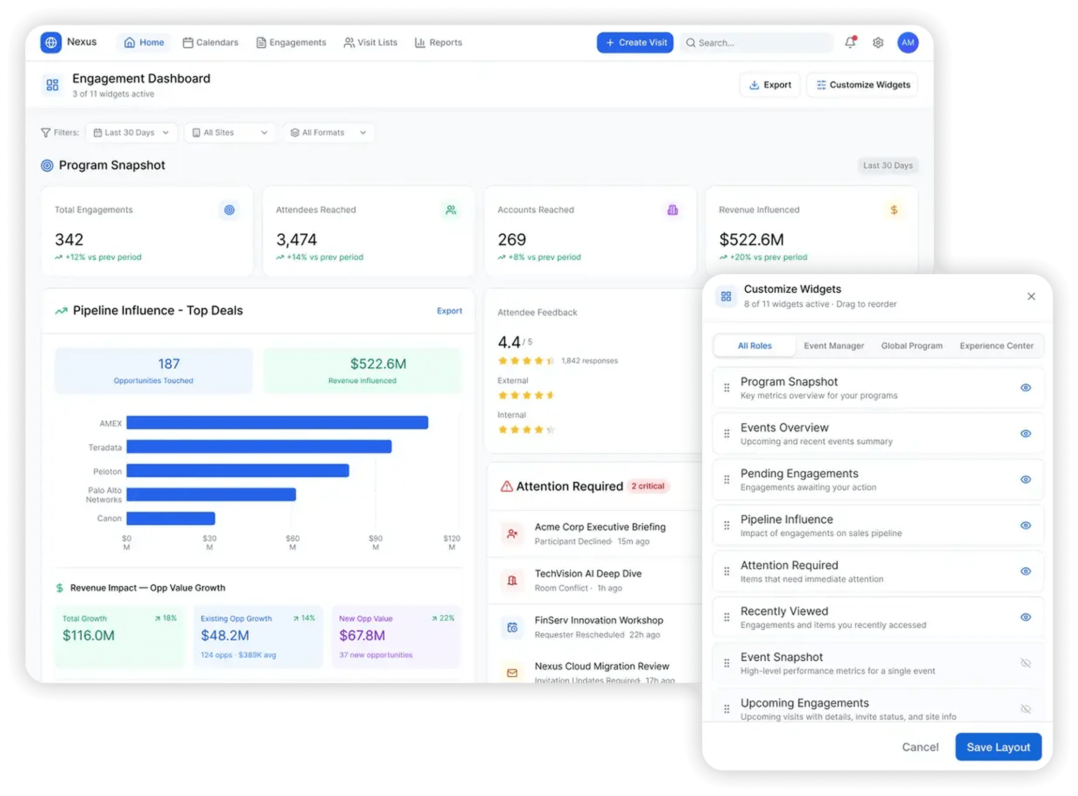Screen dimensions: 1078x796
Task: Hide the Events Overview widget
Action: [x=1026, y=434]
